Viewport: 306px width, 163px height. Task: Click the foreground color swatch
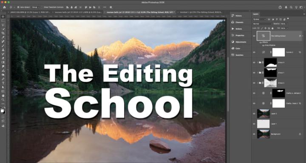[x=2, y=111]
